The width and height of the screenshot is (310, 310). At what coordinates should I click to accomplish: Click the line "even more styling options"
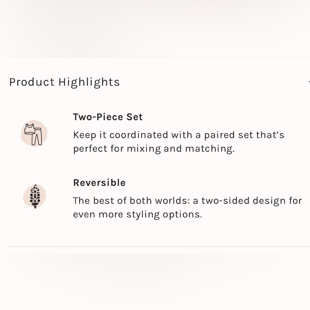137,215
